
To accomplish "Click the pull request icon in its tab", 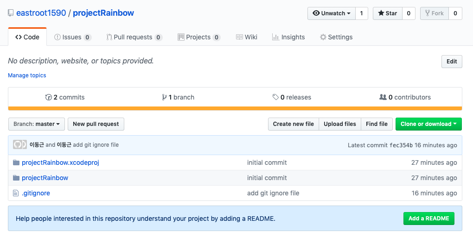I will click(x=109, y=37).
